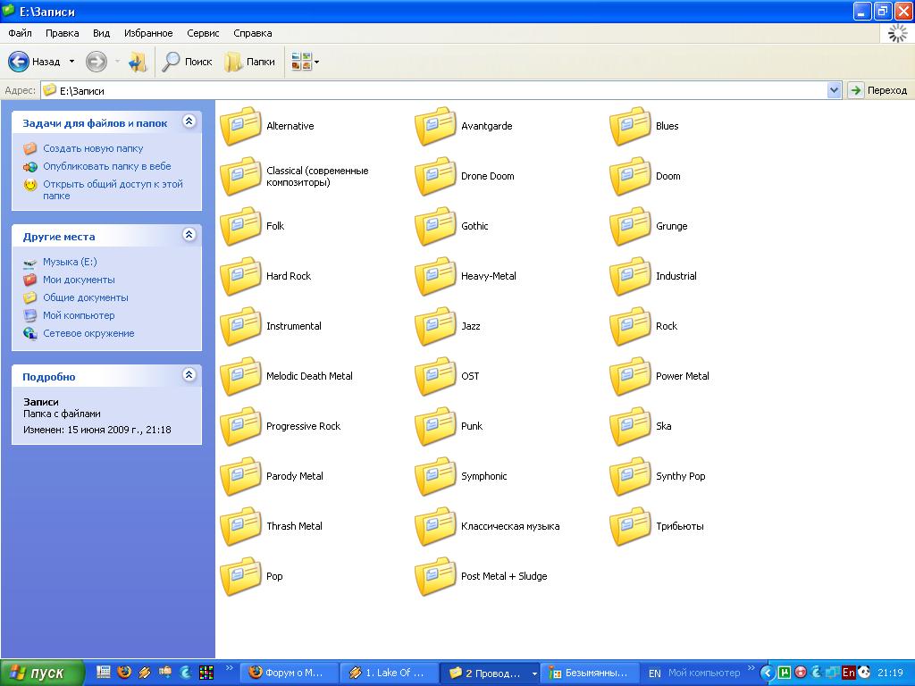Open the Сервис menu

point(203,33)
